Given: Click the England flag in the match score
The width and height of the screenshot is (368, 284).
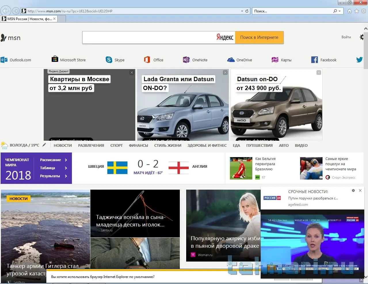Looking at the screenshot, I should tap(179, 168).
